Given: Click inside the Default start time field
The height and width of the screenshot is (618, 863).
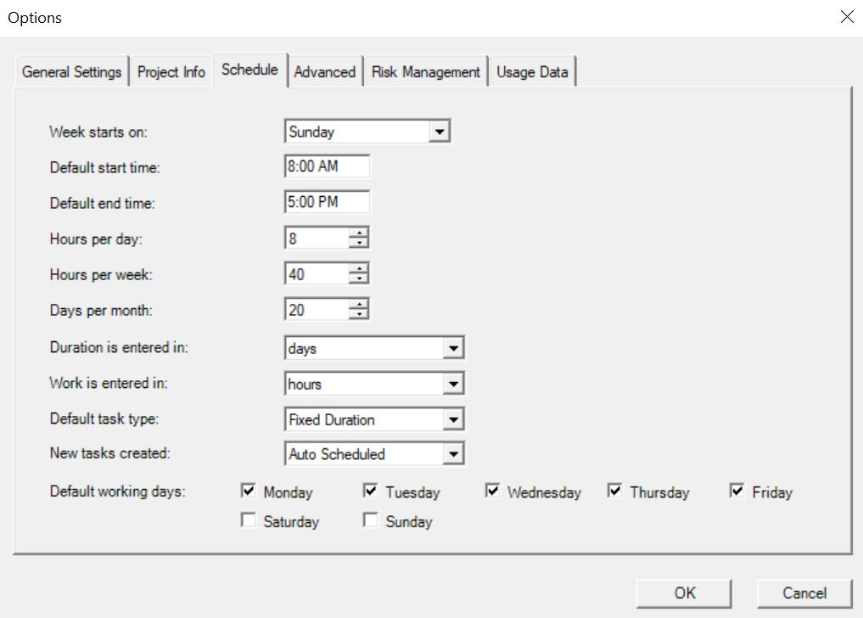Looking at the screenshot, I should [326, 166].
